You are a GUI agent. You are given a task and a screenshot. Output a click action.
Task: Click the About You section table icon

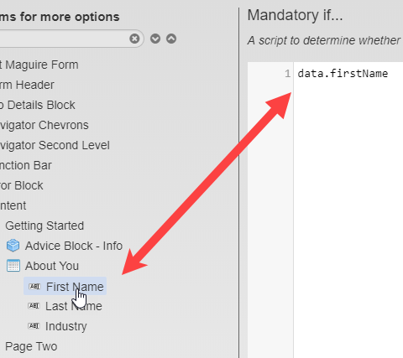tap(13, 266)
